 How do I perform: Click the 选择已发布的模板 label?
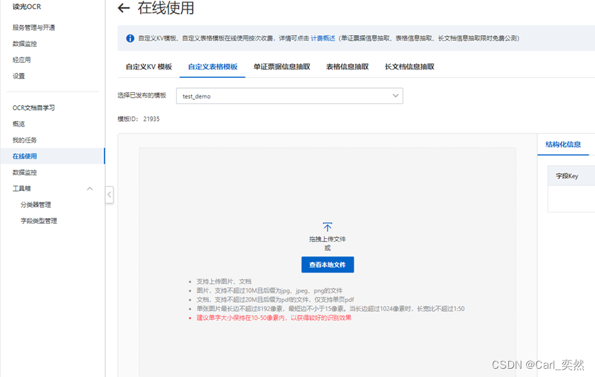(x=142, y=96)
